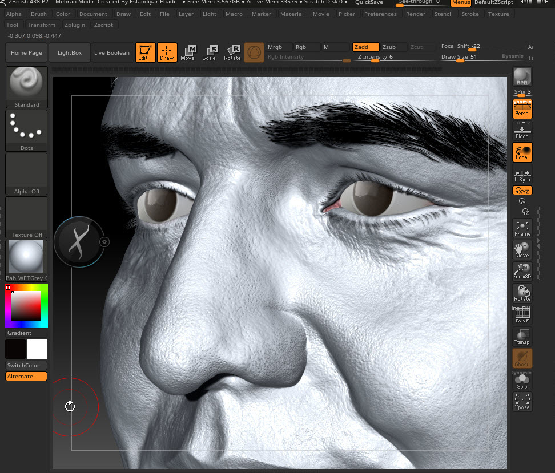555x473 pixels.
Task: Select the white main color swatch
Action: click(37, 349)
